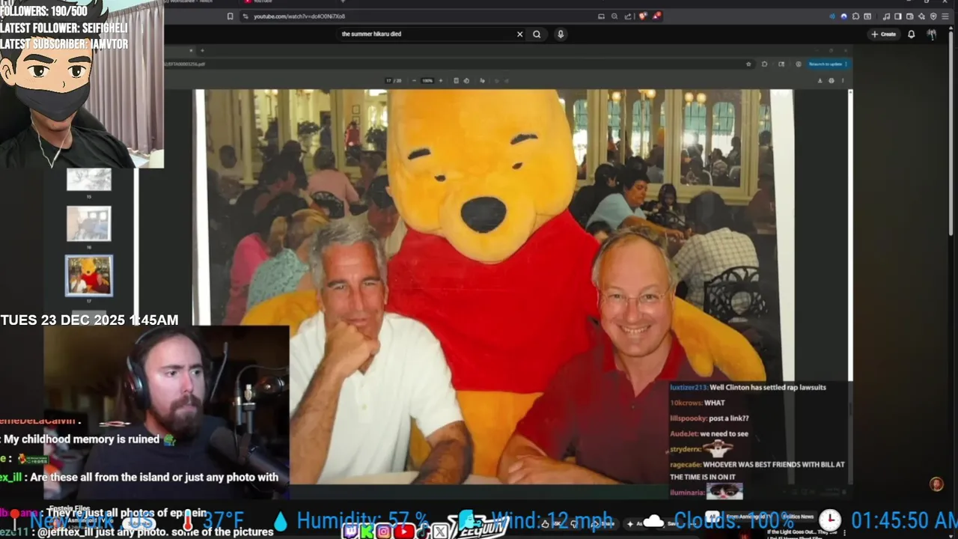Viewport: 958px width, 539px height.
Task: Zoom out the PDF with minus button
Action: [414, 81]
